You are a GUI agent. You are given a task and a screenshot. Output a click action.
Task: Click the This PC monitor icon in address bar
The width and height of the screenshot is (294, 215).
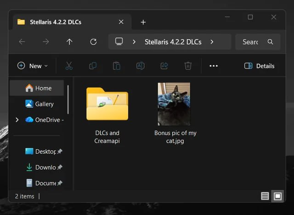pyautogui.click(x=119, y=41)
